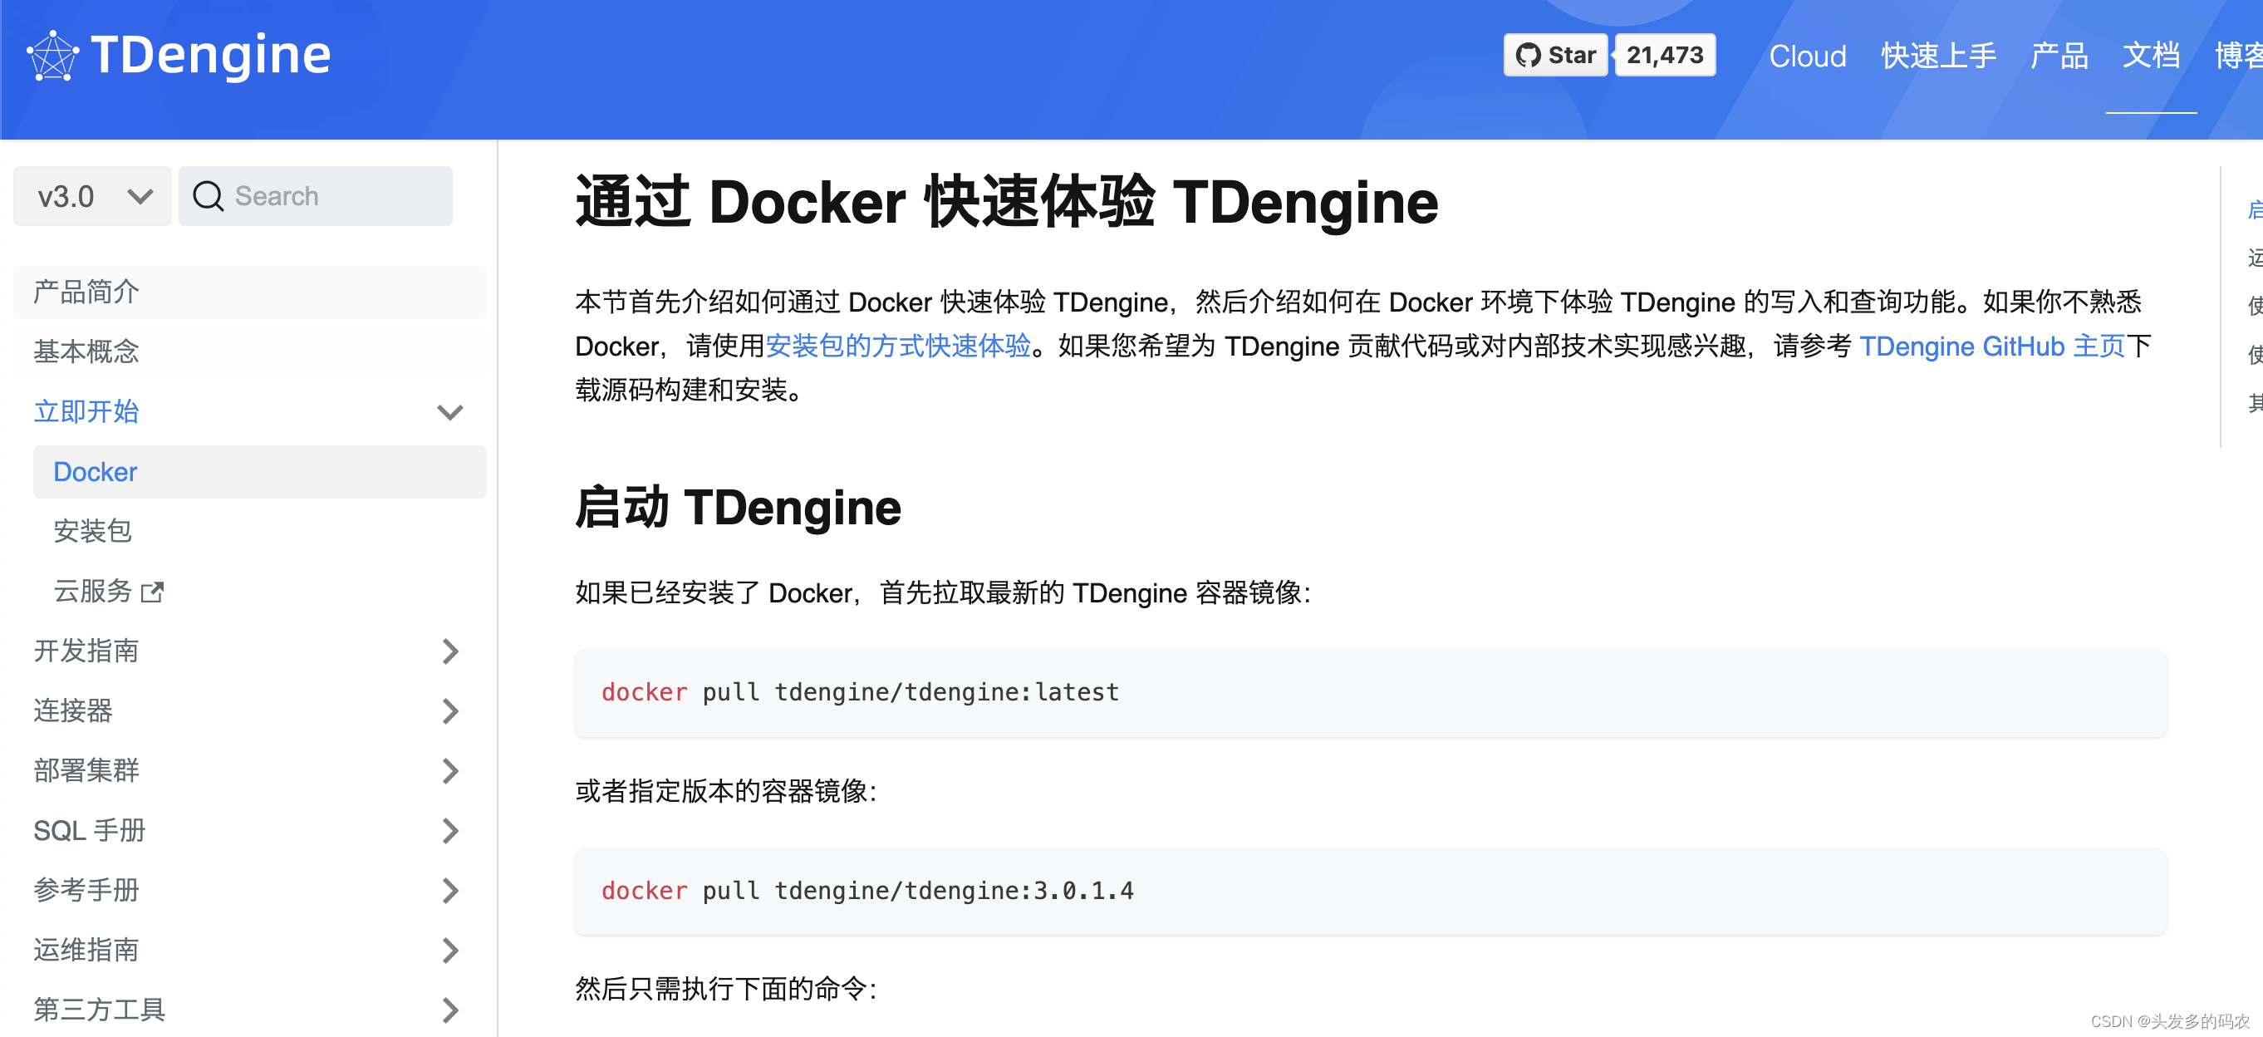
Task: Open 参考手册 sidebar entry
Action: click(86, 889)
